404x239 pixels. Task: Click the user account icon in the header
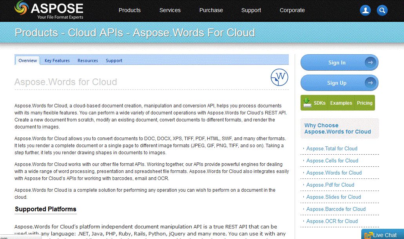[365, 10]
